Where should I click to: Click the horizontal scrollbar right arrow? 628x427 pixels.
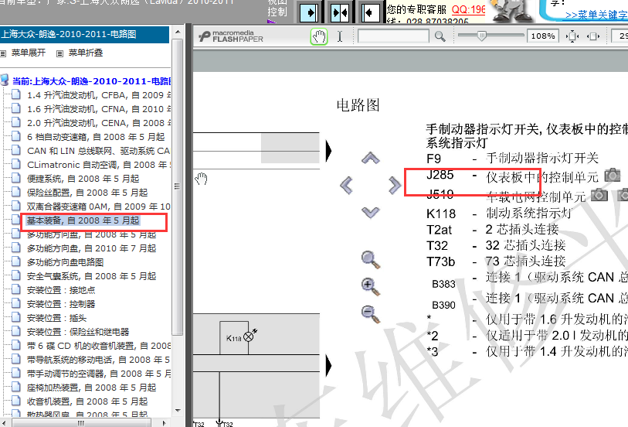pyautogui.click(x=165, y=422)
